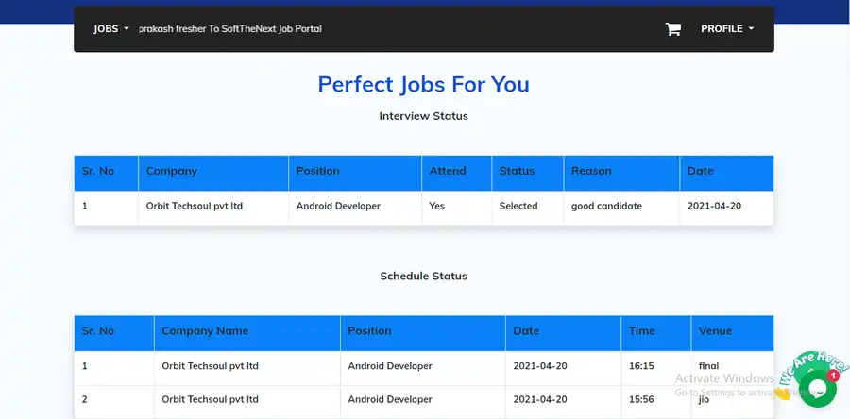Open the shopping cart icon
This screenshot has height=419, width=850.
pos(672,29)
